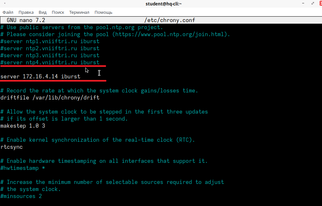Click the commented #hwtimestamp * line
The width and height of the screenshot is (322, 206).
point(22,168)
